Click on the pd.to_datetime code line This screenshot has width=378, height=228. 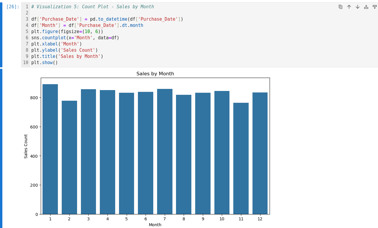pyautogui.click(x=107, y=19)
